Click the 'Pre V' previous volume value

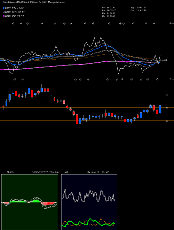click(138, 10)
